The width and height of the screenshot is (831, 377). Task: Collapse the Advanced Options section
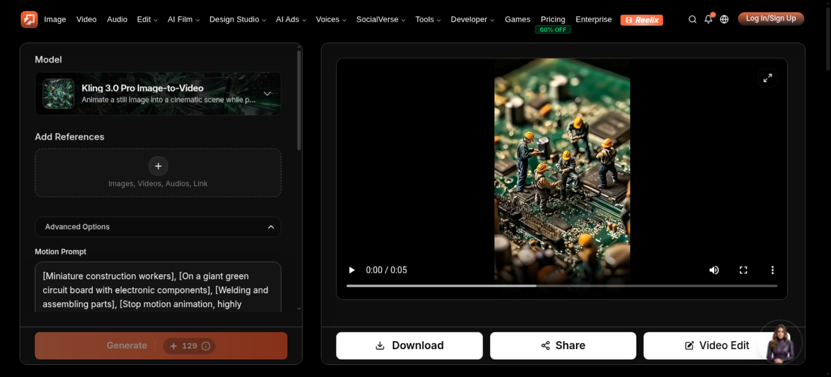pos(158,227)
